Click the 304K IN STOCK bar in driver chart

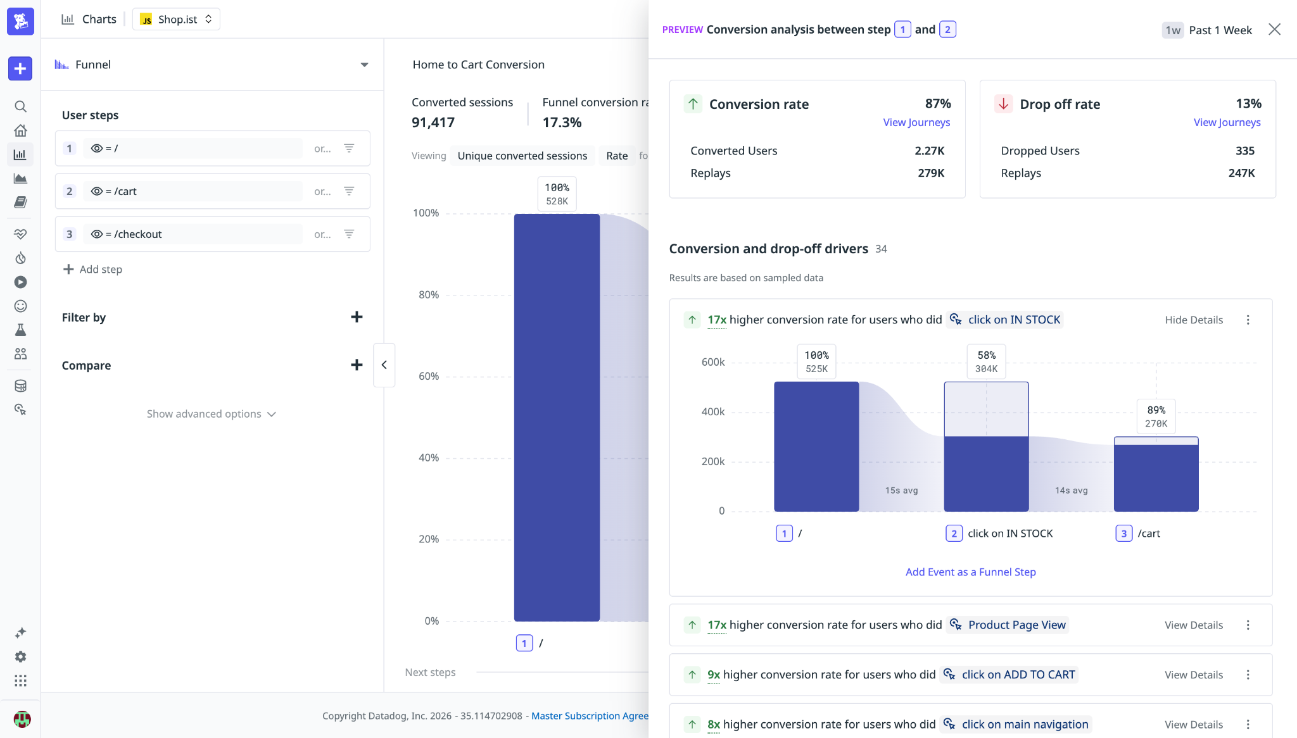pyautogui.click(x=986, y=473)
